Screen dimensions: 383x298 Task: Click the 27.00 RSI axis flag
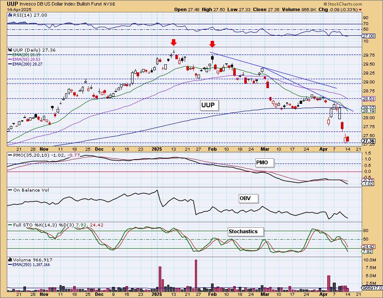[x=369, y=36]
